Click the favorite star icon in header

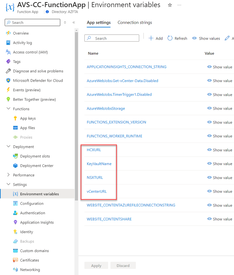click(170, 5)
